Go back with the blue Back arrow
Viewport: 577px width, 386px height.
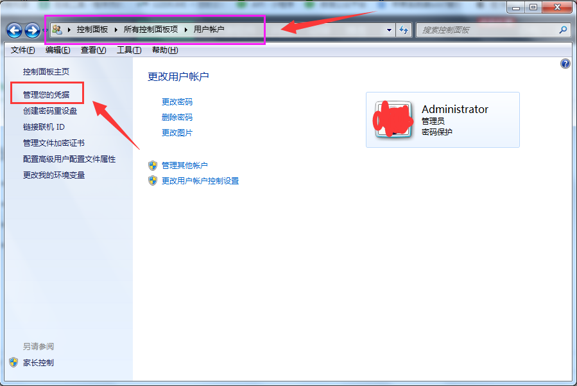click(x=14, y=30)
